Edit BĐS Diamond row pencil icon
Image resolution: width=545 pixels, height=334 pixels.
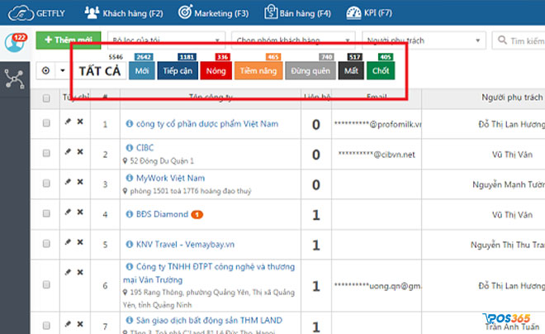click(68, 212)
